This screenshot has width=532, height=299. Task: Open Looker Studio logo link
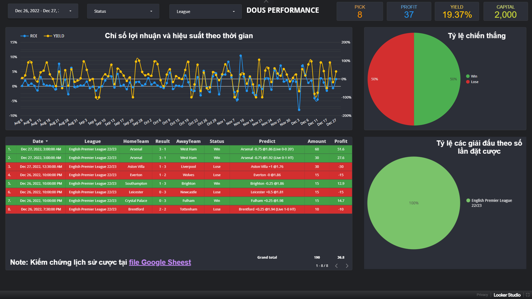(x=507, y=295)
